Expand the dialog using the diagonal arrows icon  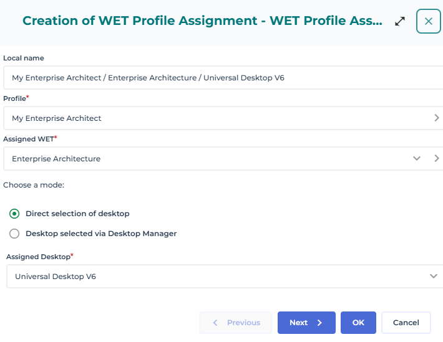pyautogui.click(x=400, y=21)
